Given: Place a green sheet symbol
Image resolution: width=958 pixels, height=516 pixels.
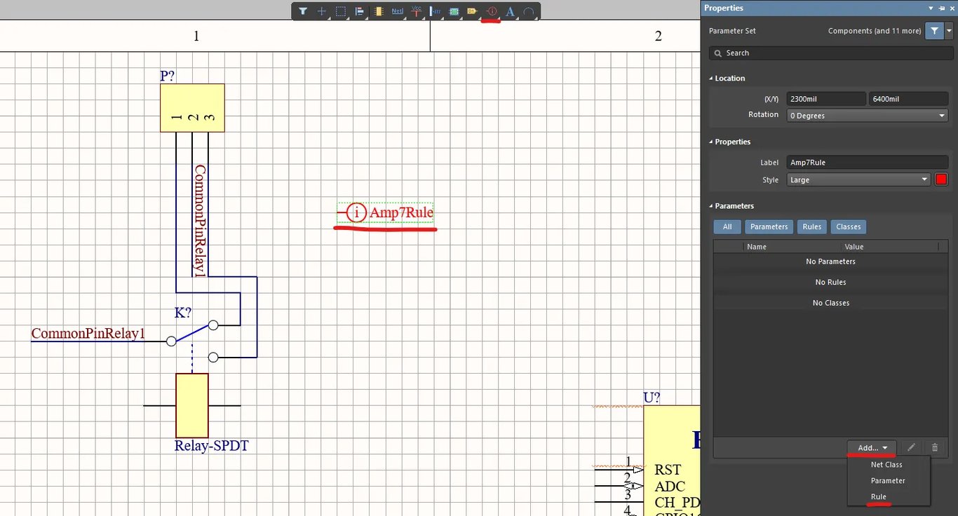Looking at the screenshot, I should 454,11.
